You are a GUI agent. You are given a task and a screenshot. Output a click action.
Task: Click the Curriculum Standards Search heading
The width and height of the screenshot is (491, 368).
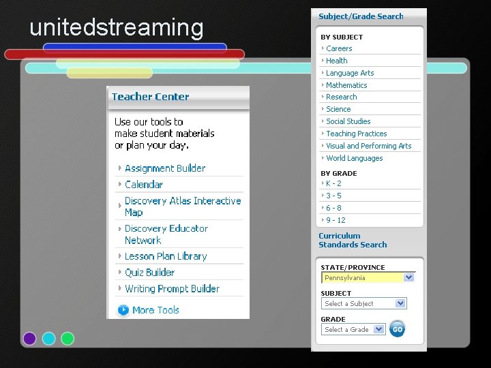(353, 240)
